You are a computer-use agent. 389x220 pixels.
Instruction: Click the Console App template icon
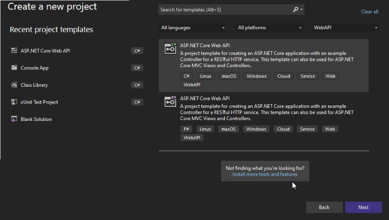(x=14, y=68)
